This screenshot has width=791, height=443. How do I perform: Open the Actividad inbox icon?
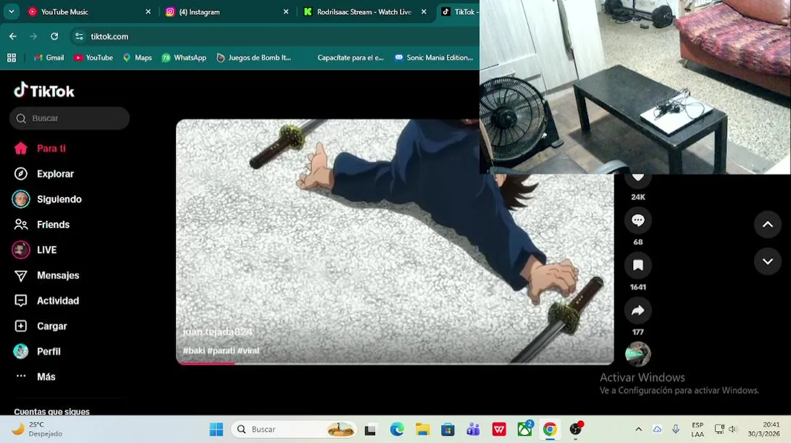[x=21, y=301]
